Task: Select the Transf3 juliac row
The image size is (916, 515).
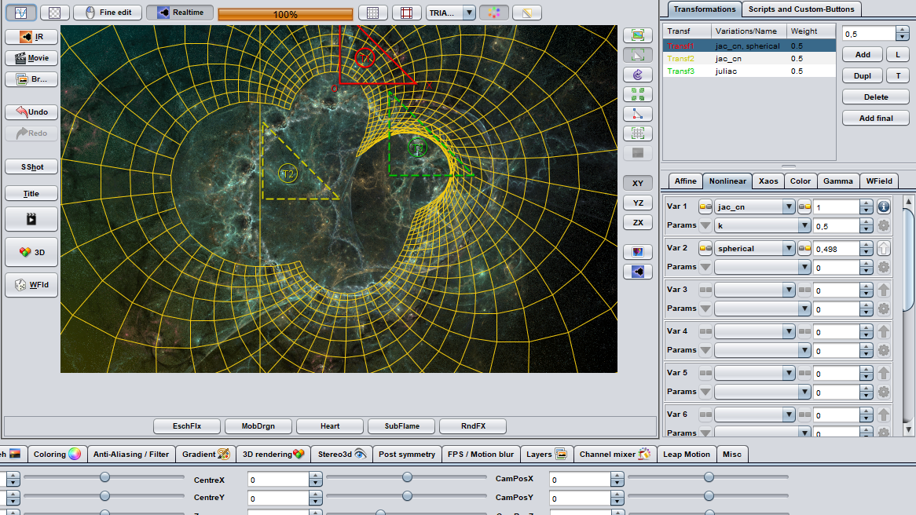Action: point(749,71)
